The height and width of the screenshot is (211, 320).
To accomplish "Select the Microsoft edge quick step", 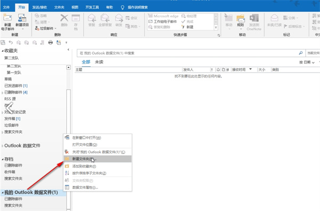I will [x=163, y=16].
